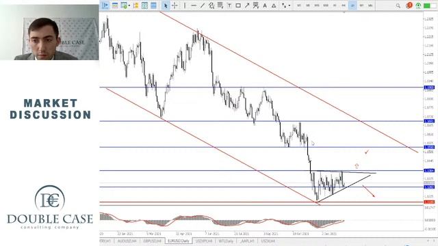Image resolution: width=438 pixels, height=246 pixels.
Task: Click the blue window layout icon
Action: click(153, 5)
